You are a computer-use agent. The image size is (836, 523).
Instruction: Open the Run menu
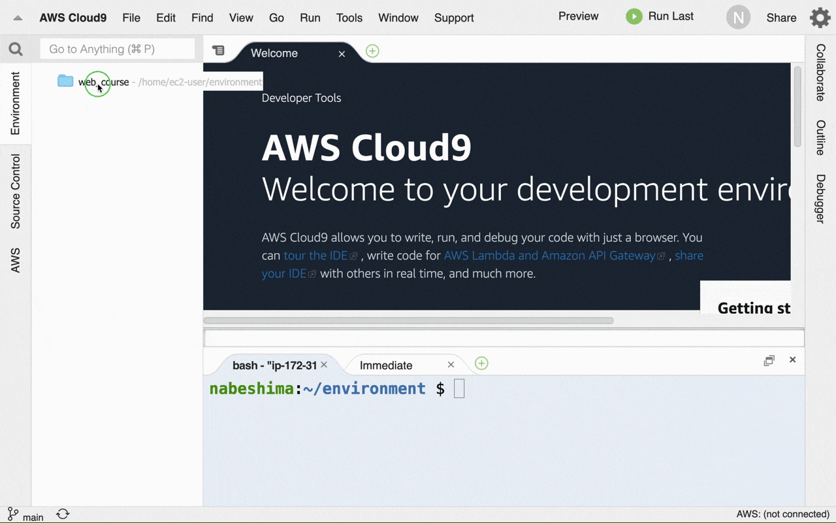click(x=310, y=18)
